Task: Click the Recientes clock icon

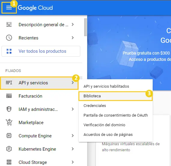Action: coord(9,38)
